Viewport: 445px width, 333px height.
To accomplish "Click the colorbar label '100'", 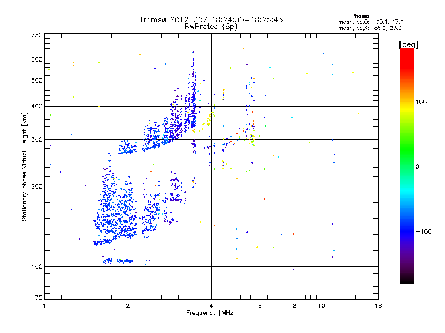I will click(421, 102).
